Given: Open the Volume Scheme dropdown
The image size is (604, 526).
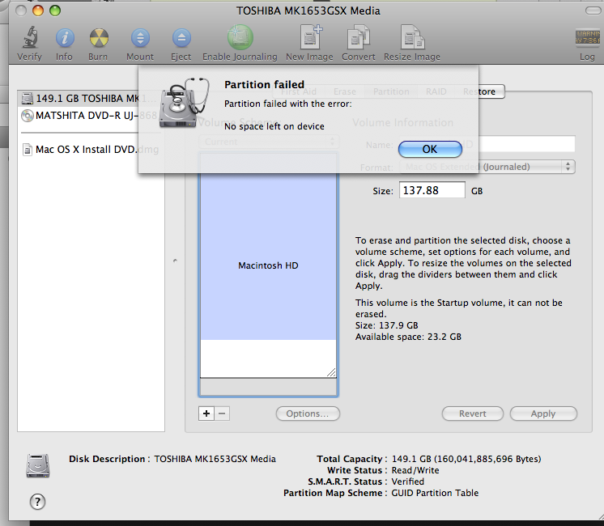Looking at the screenshot, I should point(269,142).
